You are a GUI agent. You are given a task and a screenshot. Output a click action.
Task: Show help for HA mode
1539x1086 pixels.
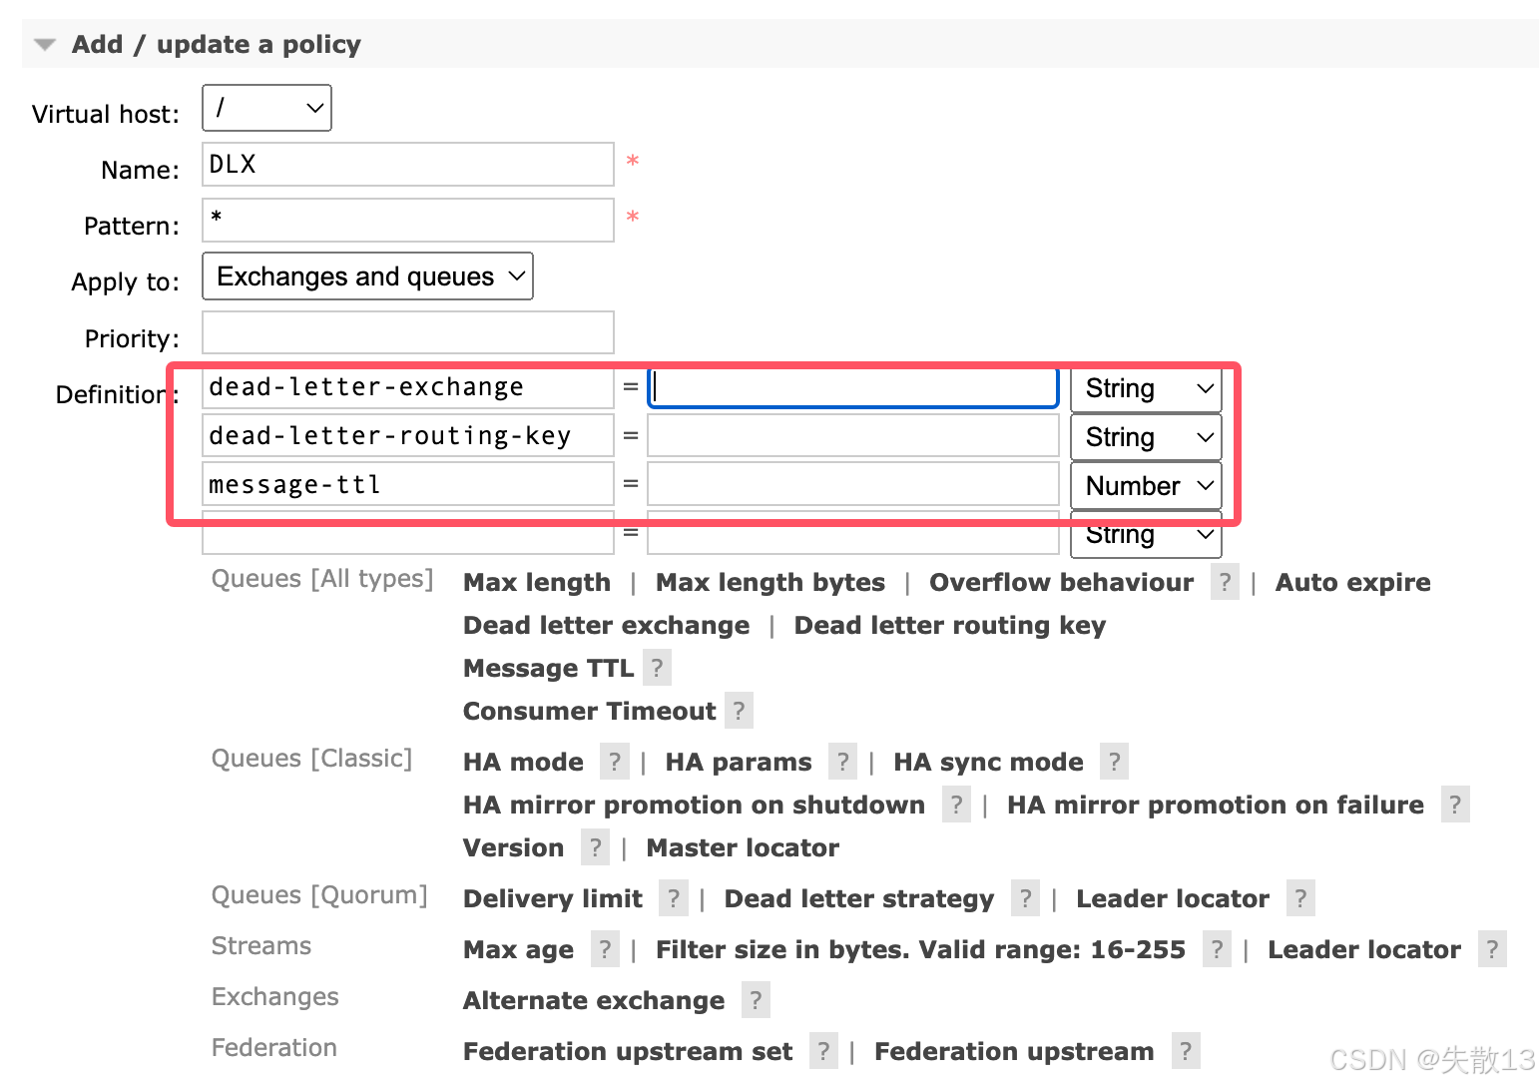pyautogui.click(x=615, y=762)
